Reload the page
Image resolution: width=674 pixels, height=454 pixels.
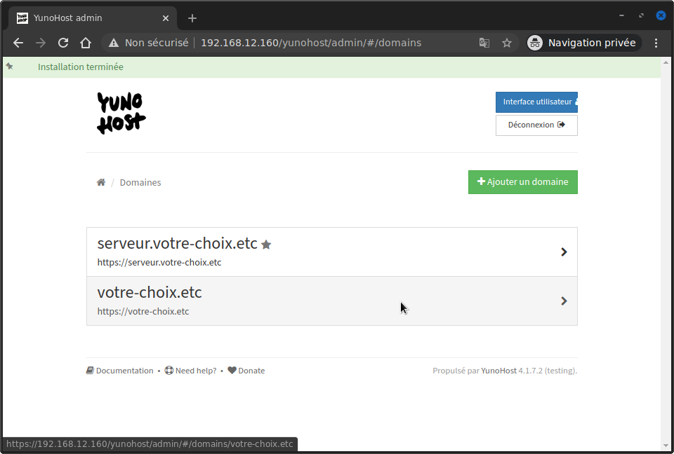click(x=63, y=43)
